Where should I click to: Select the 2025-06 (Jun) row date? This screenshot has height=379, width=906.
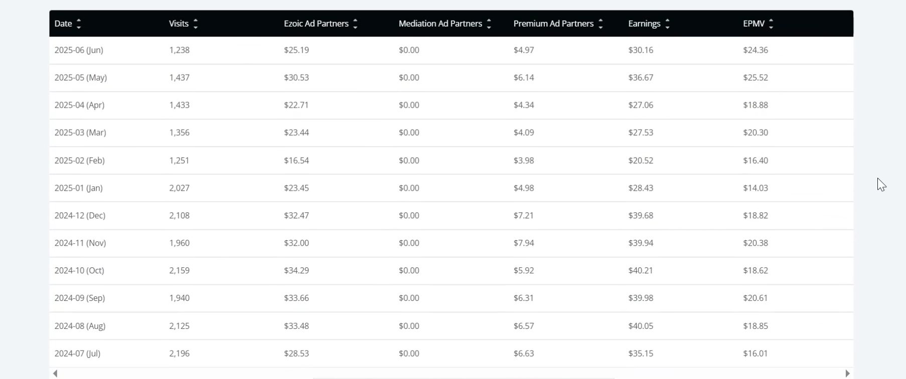pos(79,50)
